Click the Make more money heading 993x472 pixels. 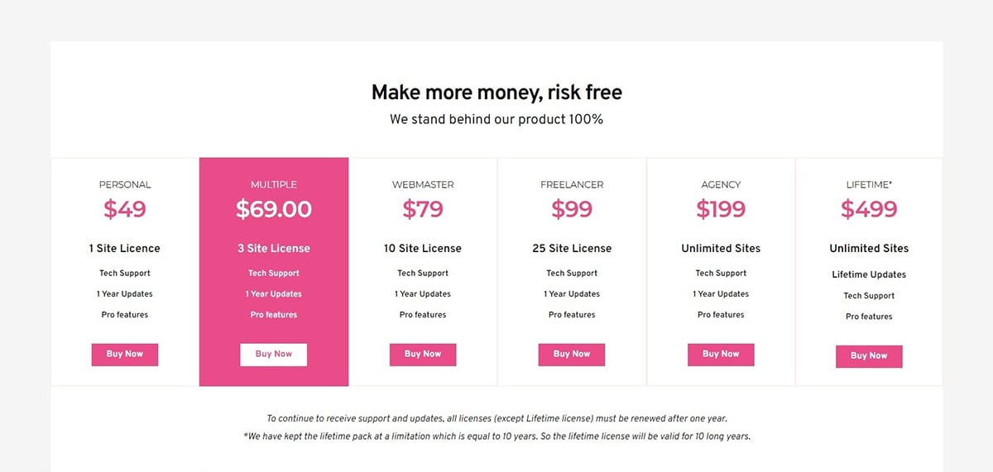[496, 93]
